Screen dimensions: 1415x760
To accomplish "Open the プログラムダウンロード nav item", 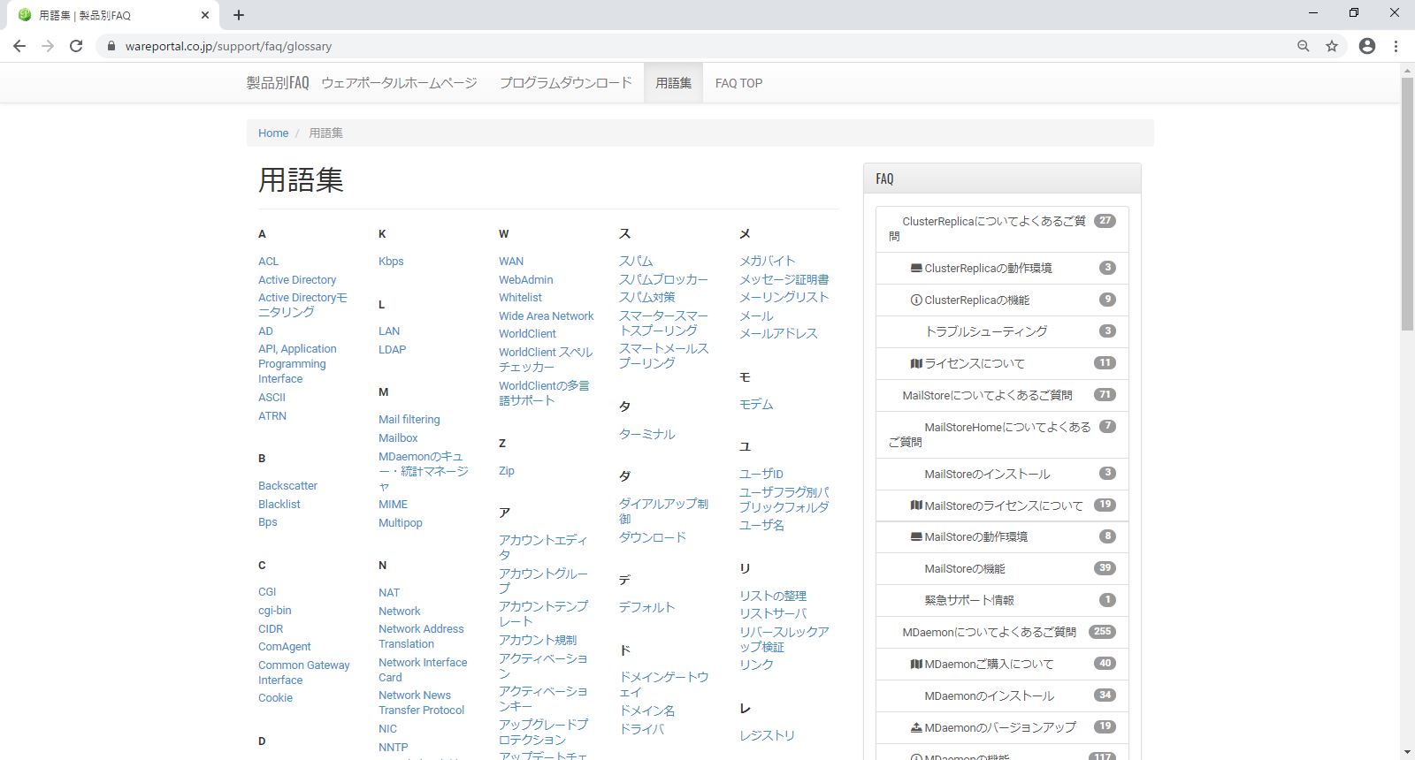I will point(566,83).
